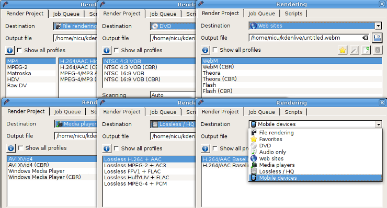Image resolution: width=387 pixels, height=208 pixels.
Task: Add profile to favorites star icon
Action: tap(343, 50)
